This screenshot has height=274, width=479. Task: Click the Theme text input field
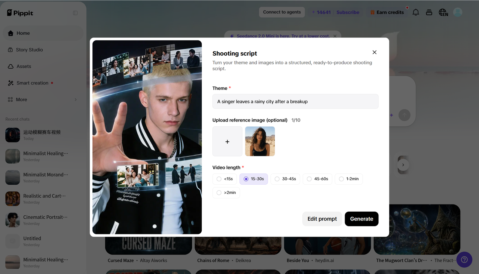[x=295, y=101]
